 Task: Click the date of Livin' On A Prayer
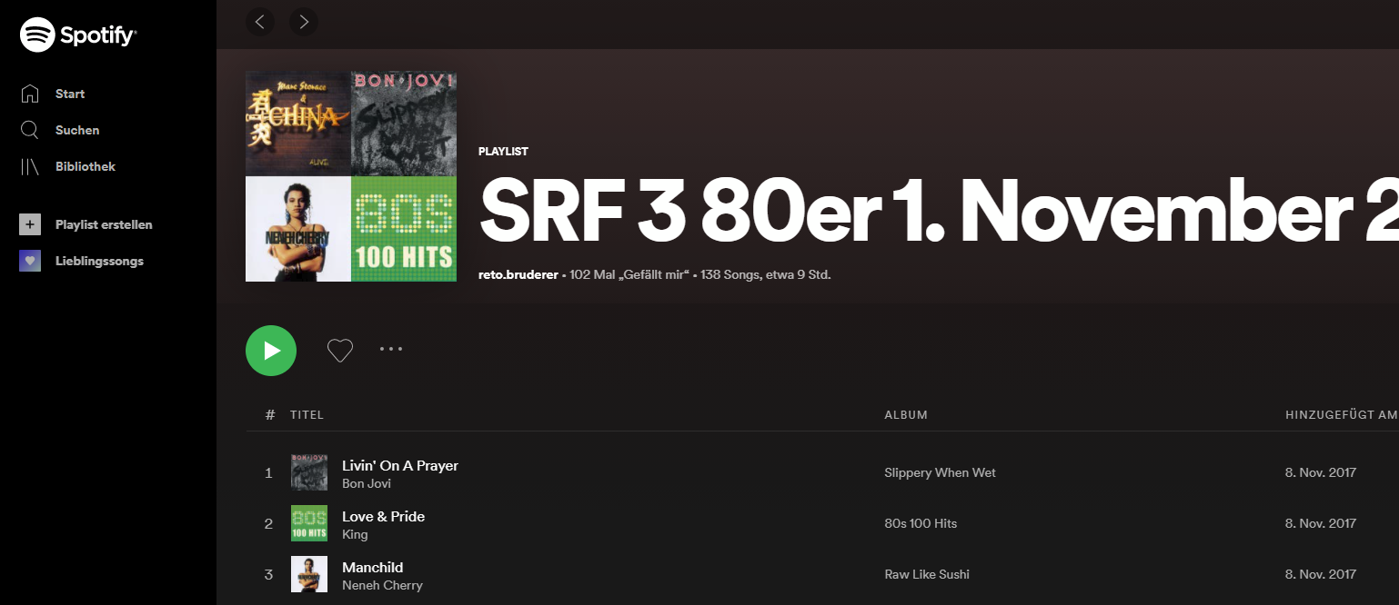pos(1321,472)
